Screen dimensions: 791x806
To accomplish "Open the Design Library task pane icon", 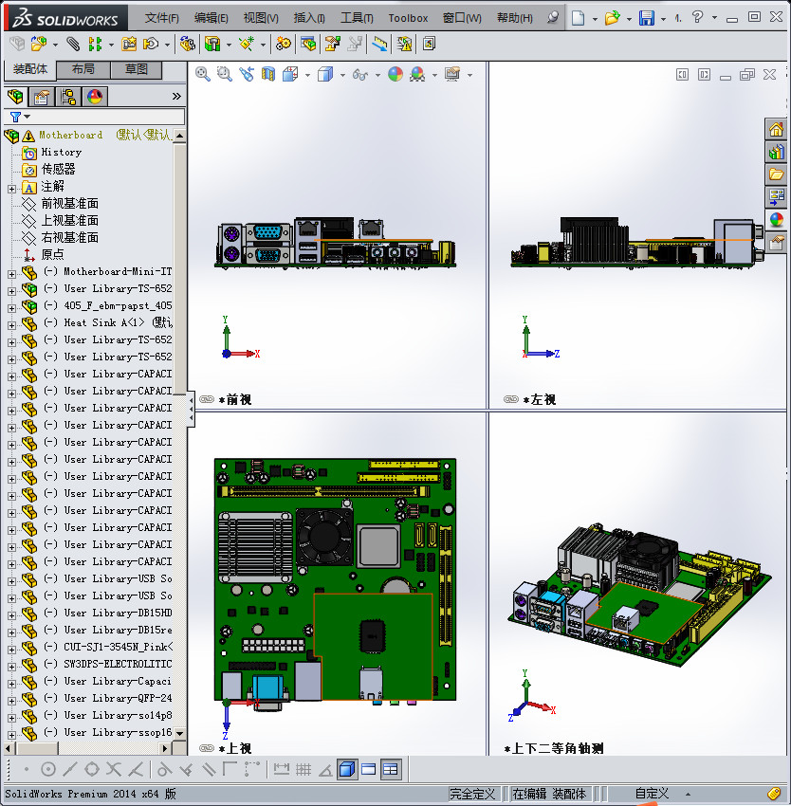I will click(776, 152).
